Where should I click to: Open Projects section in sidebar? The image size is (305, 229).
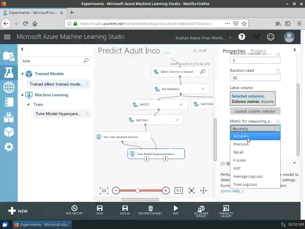tap(9, 56)
